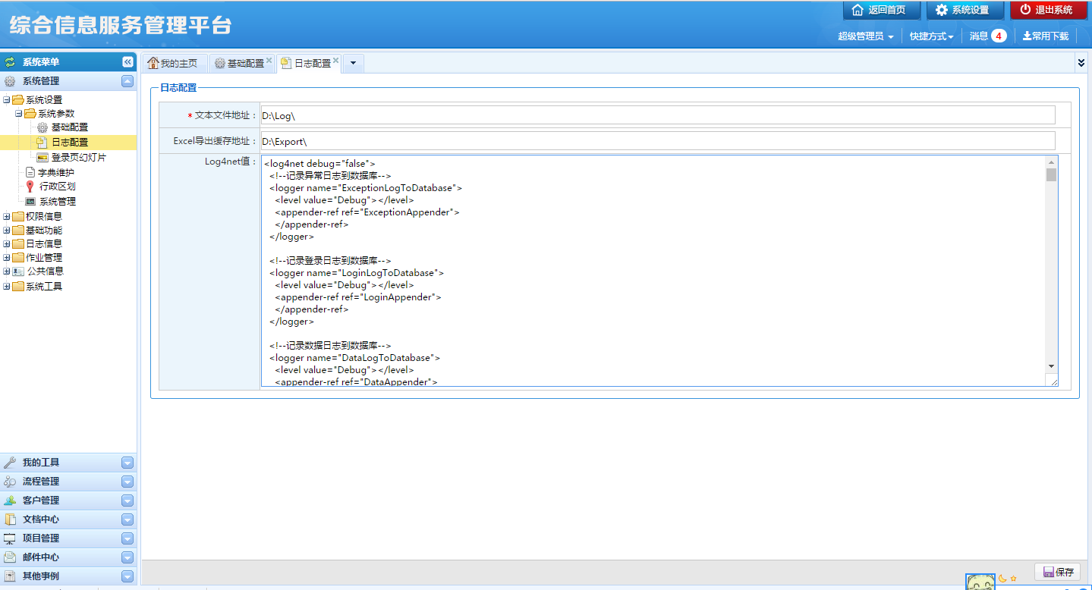
Task: Open the tab list dropdown arrow
Action: 354,64
